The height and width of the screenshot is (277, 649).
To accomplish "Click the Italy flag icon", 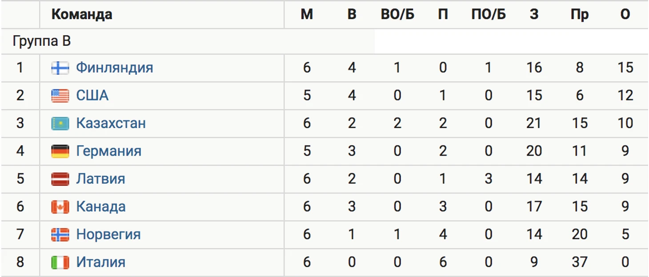I will (60, 262).
